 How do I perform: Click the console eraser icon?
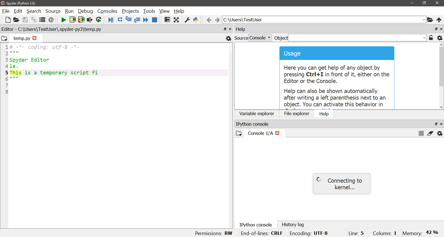(x=430, y=133)
